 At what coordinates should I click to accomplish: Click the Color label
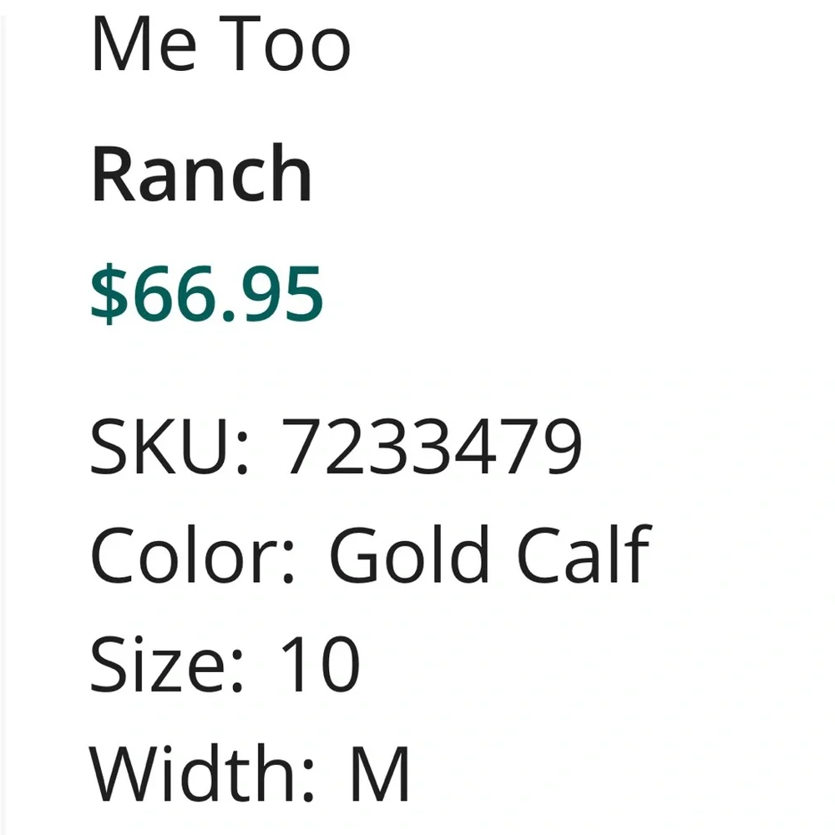pyautogui.click(x=192, y=554)
